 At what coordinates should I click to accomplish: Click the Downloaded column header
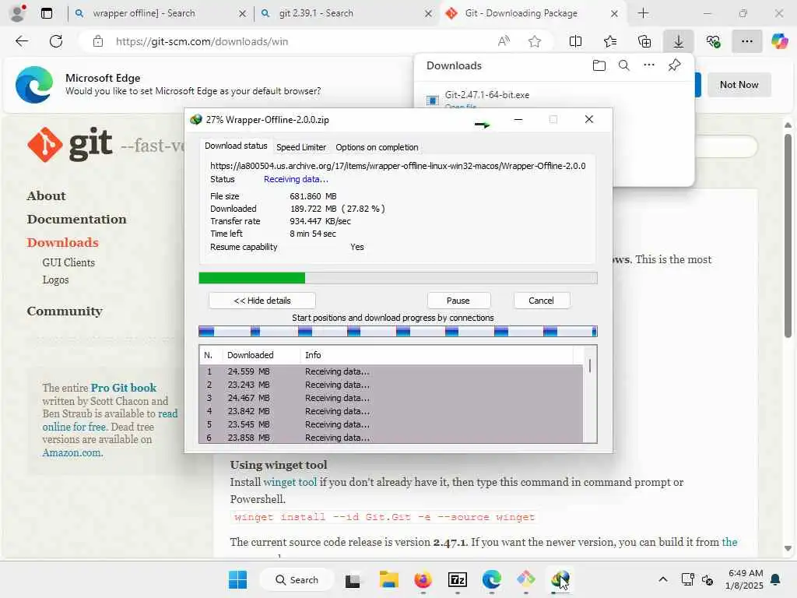pos(262,355)
